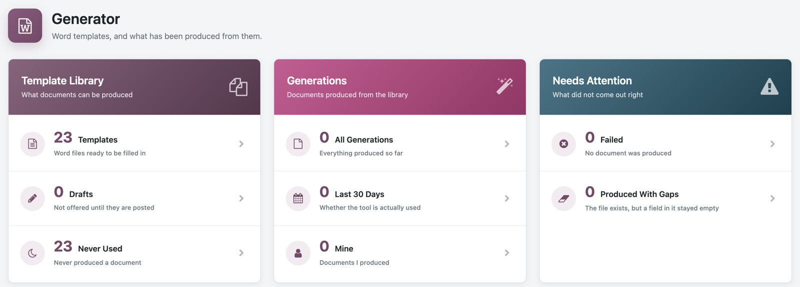The height and width of the screenshot is (287, 800).
Task: Click the count 0 beside Drafts
Action: point(58,192)
